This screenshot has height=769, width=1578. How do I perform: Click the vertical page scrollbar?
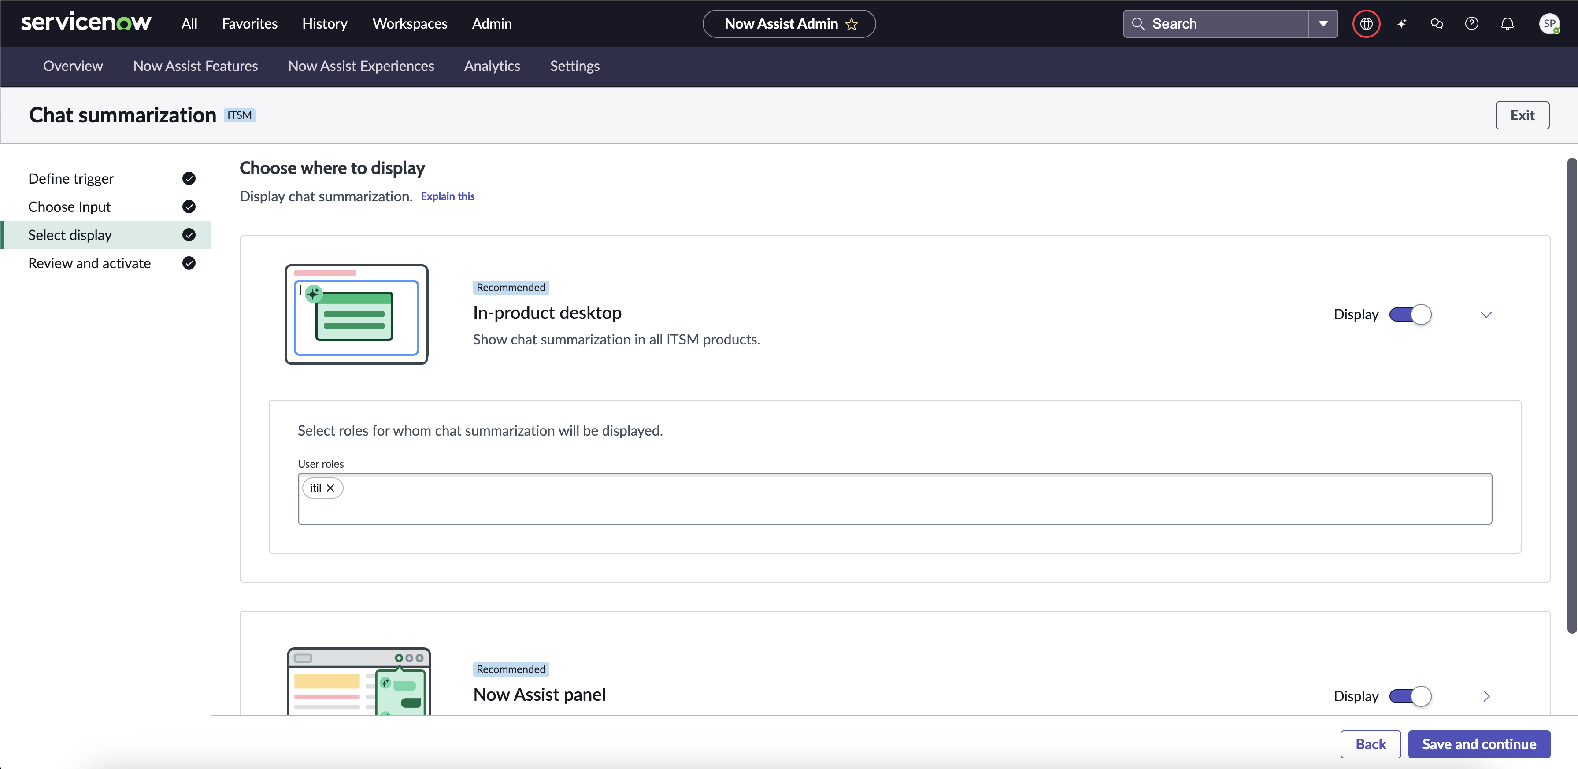coord(1571,396)
